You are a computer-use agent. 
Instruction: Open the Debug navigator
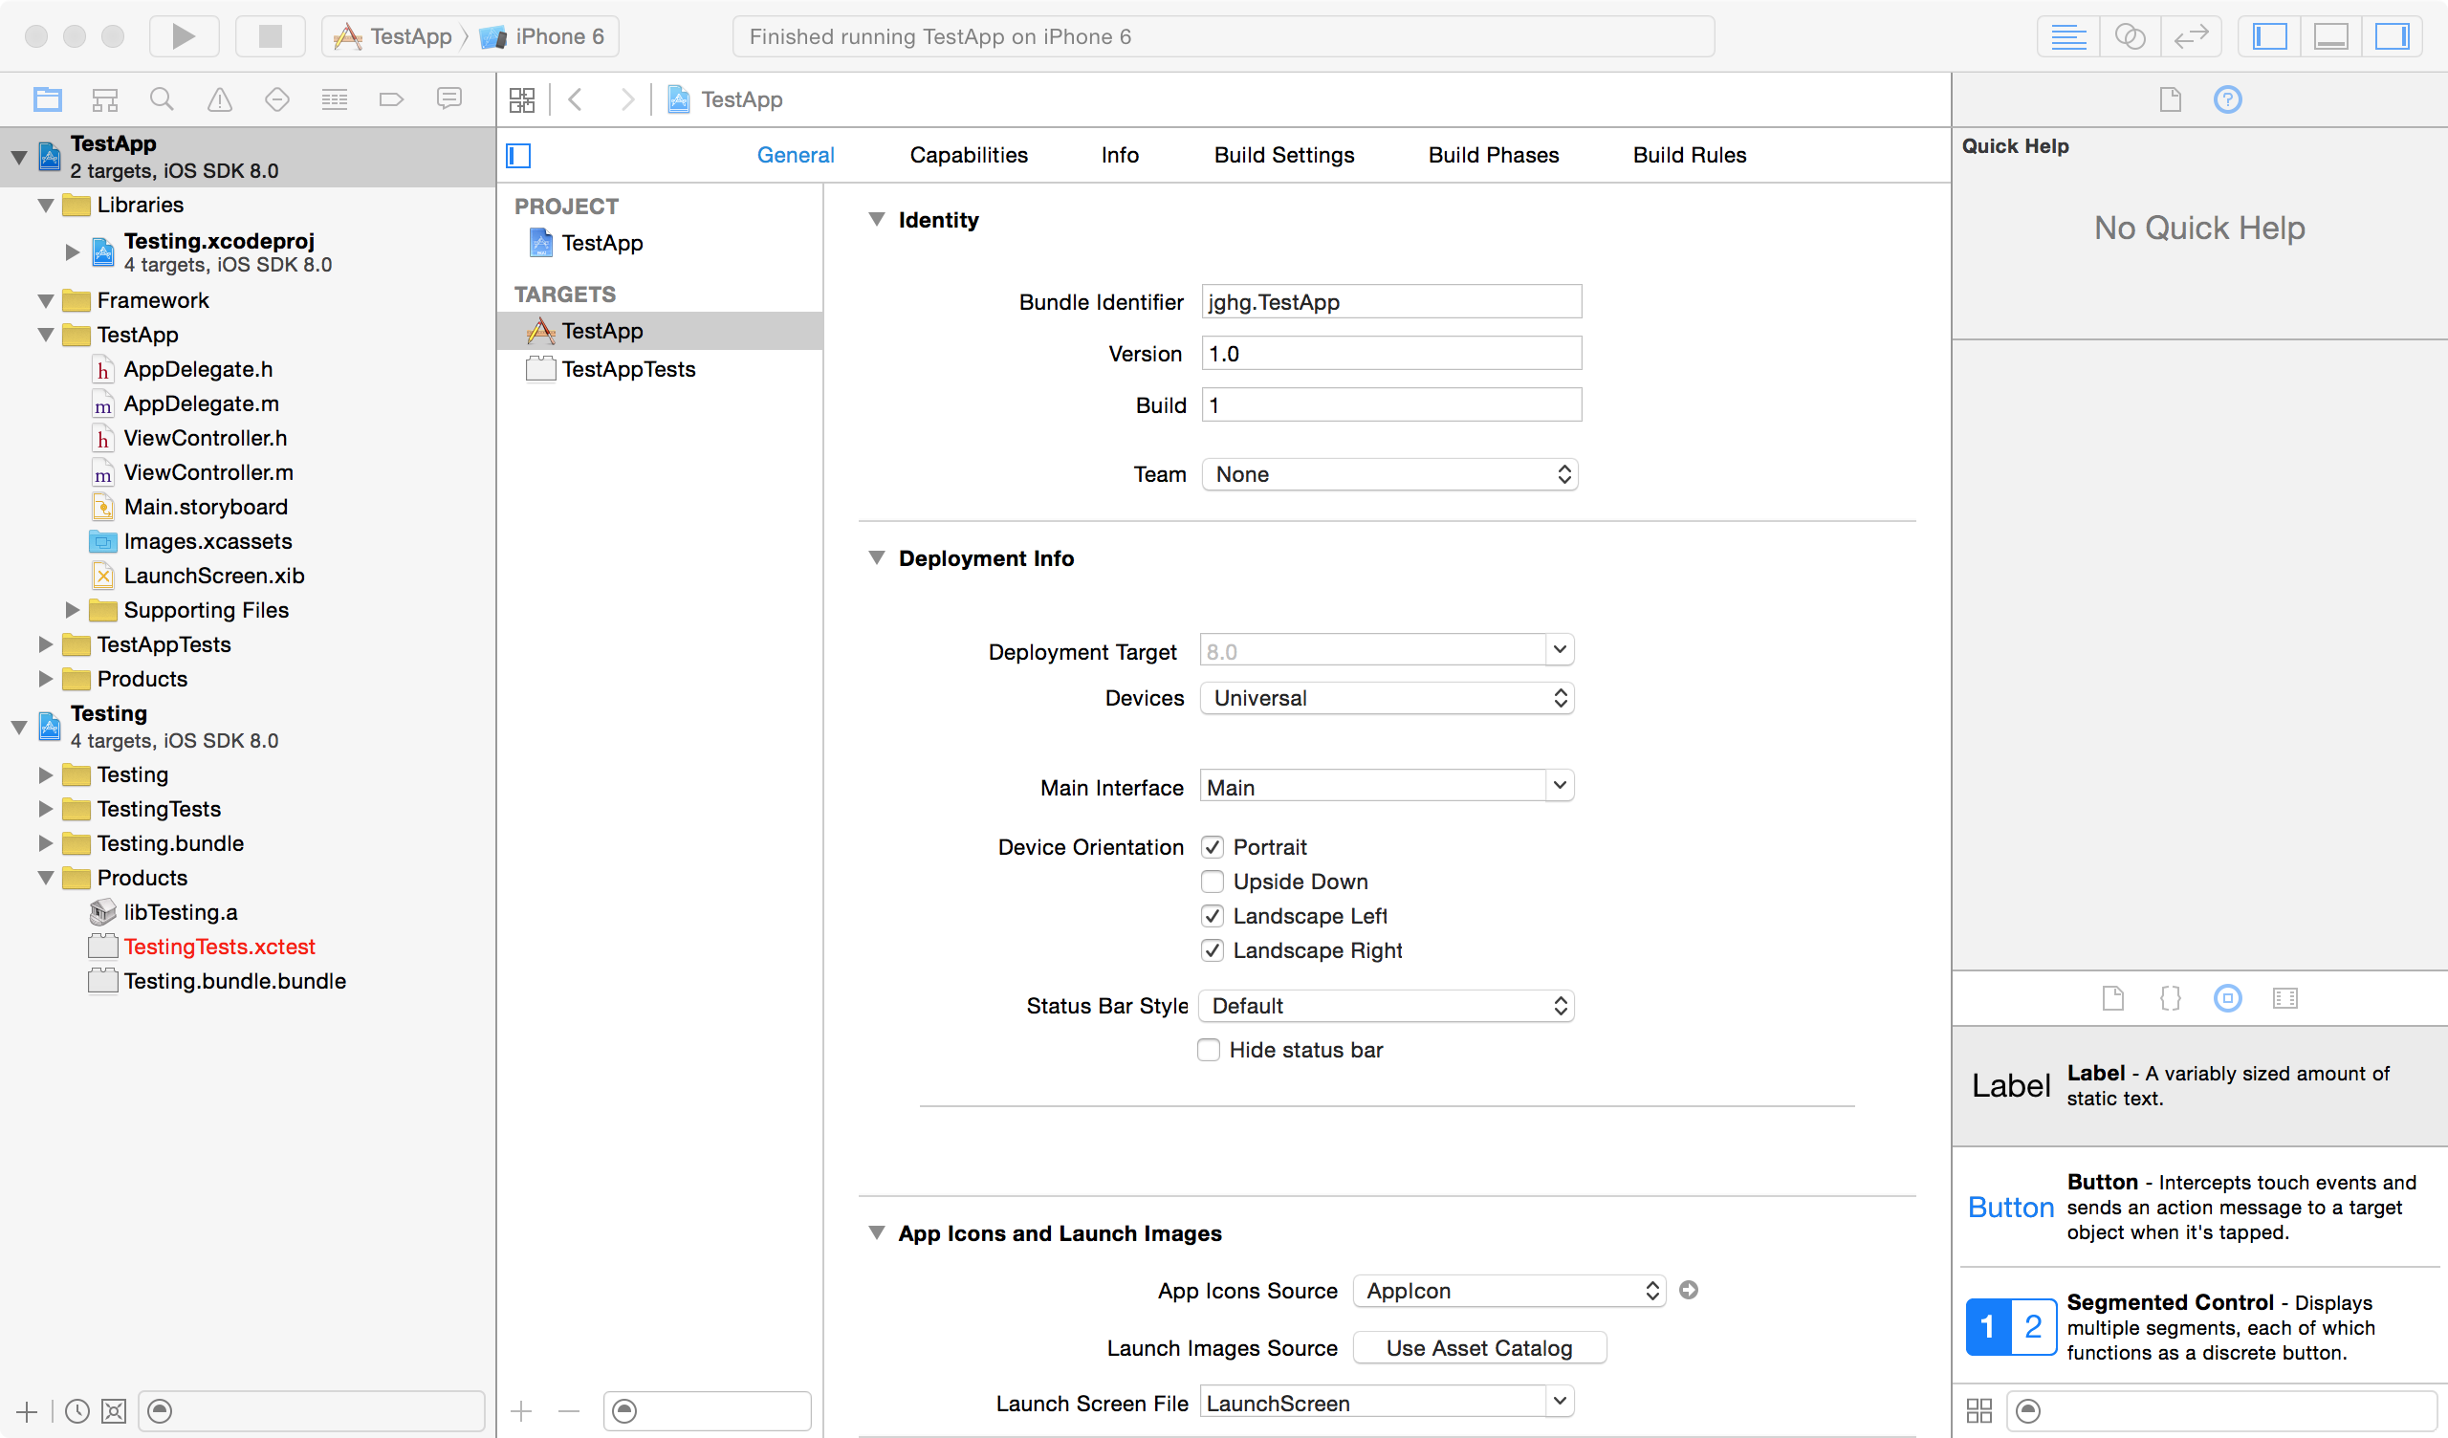point(334,99)
